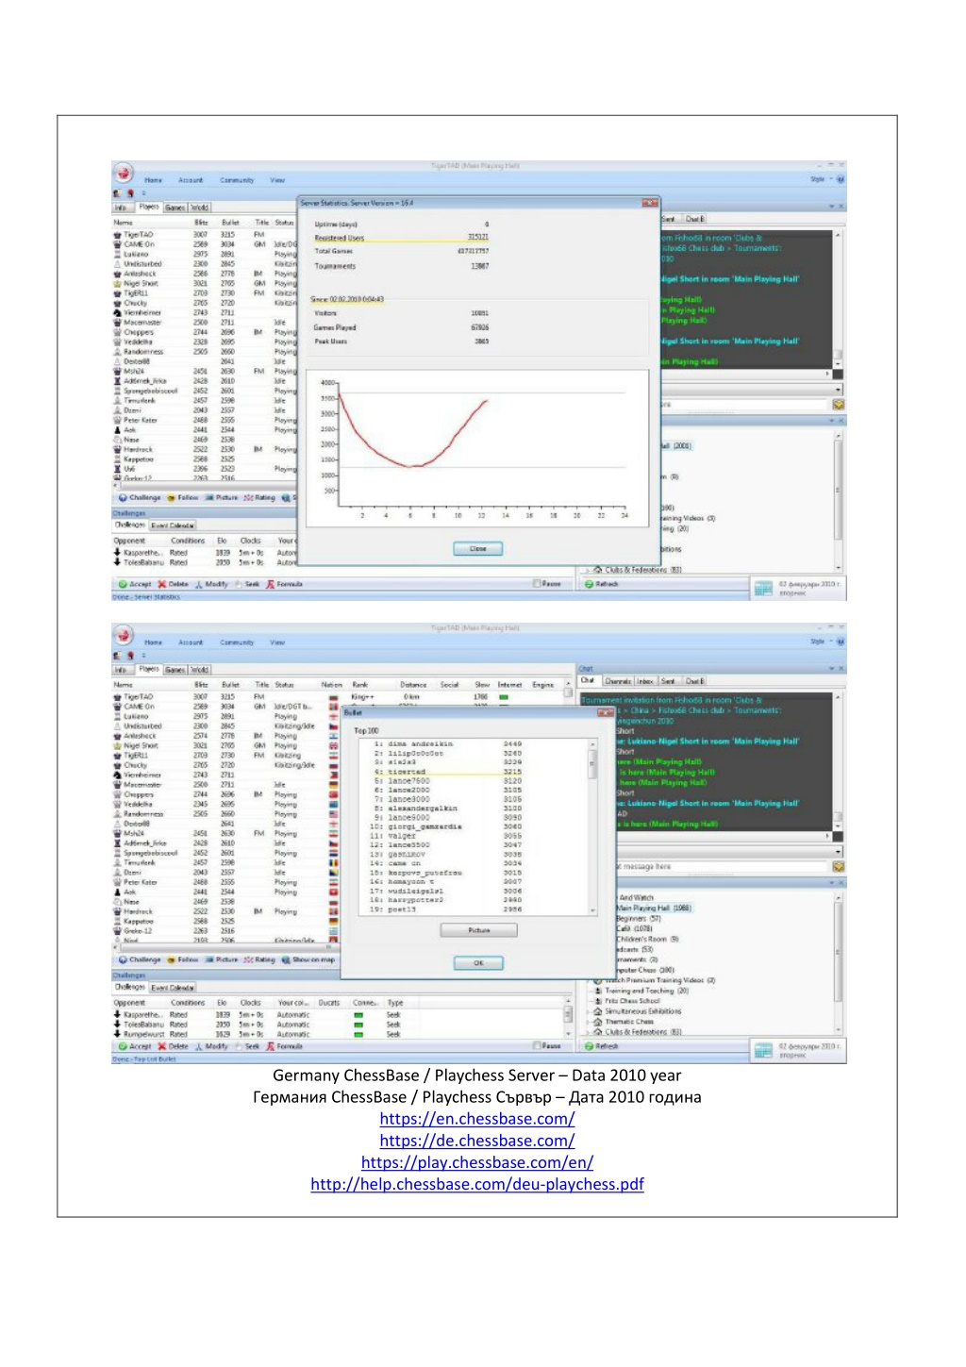Screen dimensions: 966x1367
Task: Open Formula in lower screenshot toolbar
Action: (285, 1046)
